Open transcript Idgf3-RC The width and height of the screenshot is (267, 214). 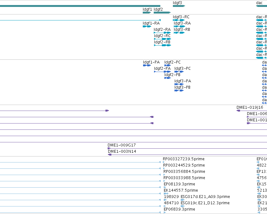(181, 17)
